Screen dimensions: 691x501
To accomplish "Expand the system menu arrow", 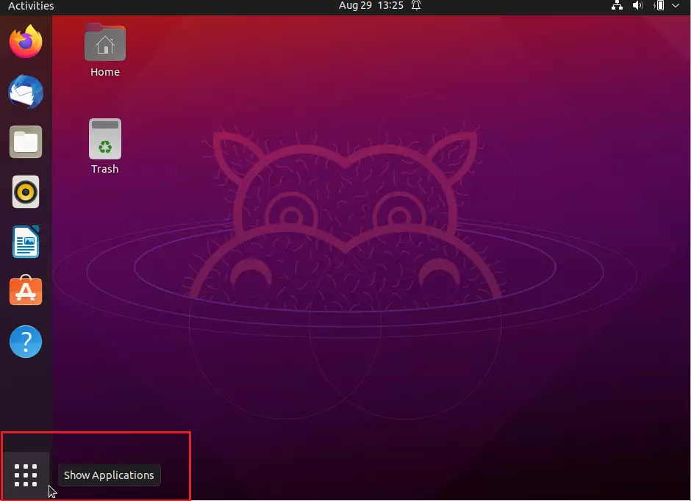I will (676, 6).
